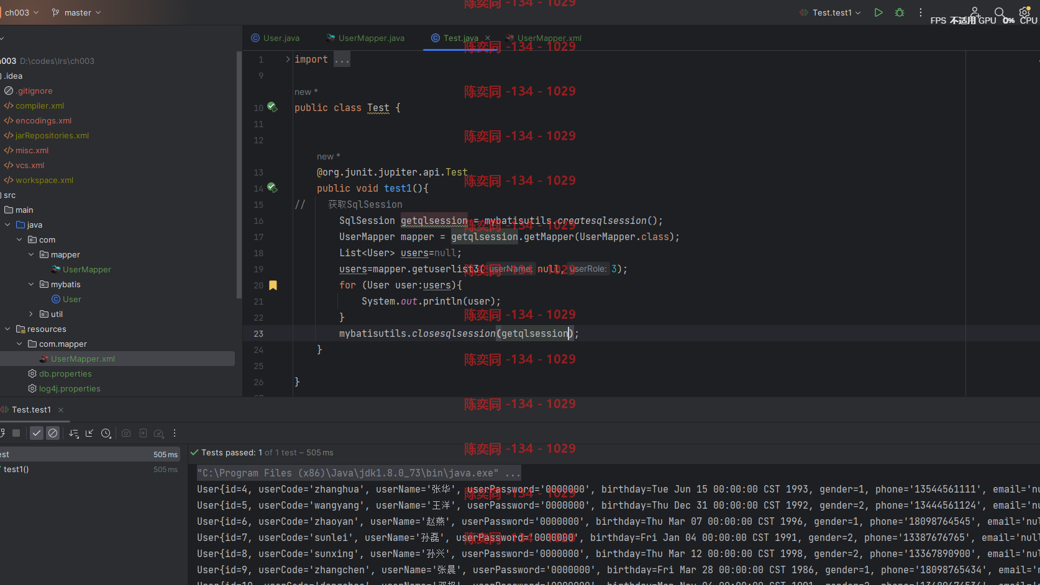Click closesqlsession call on line 23

pyautogui.click(x=454, y=334)
